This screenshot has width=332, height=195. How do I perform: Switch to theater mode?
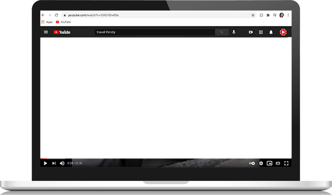(x=278, y=163)
